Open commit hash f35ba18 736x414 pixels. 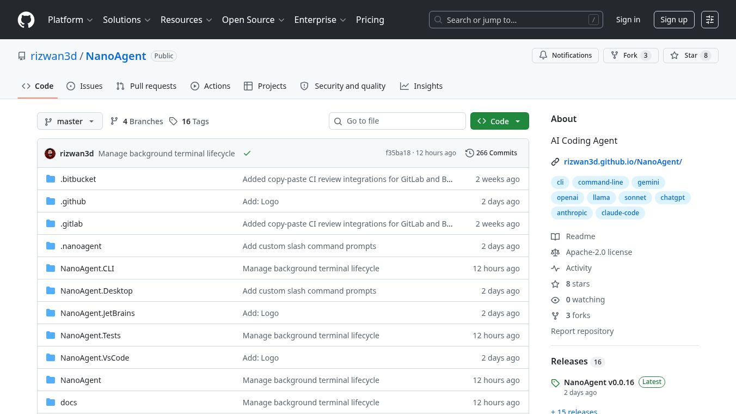click(398, 153)
